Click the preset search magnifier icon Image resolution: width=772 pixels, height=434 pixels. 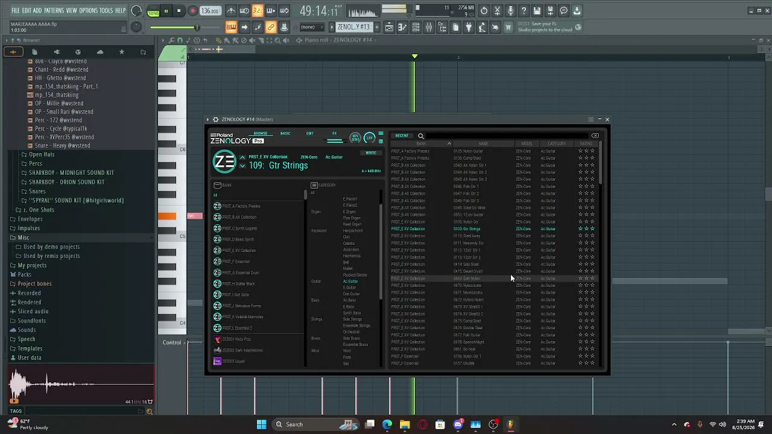click(x=421, y=136)
